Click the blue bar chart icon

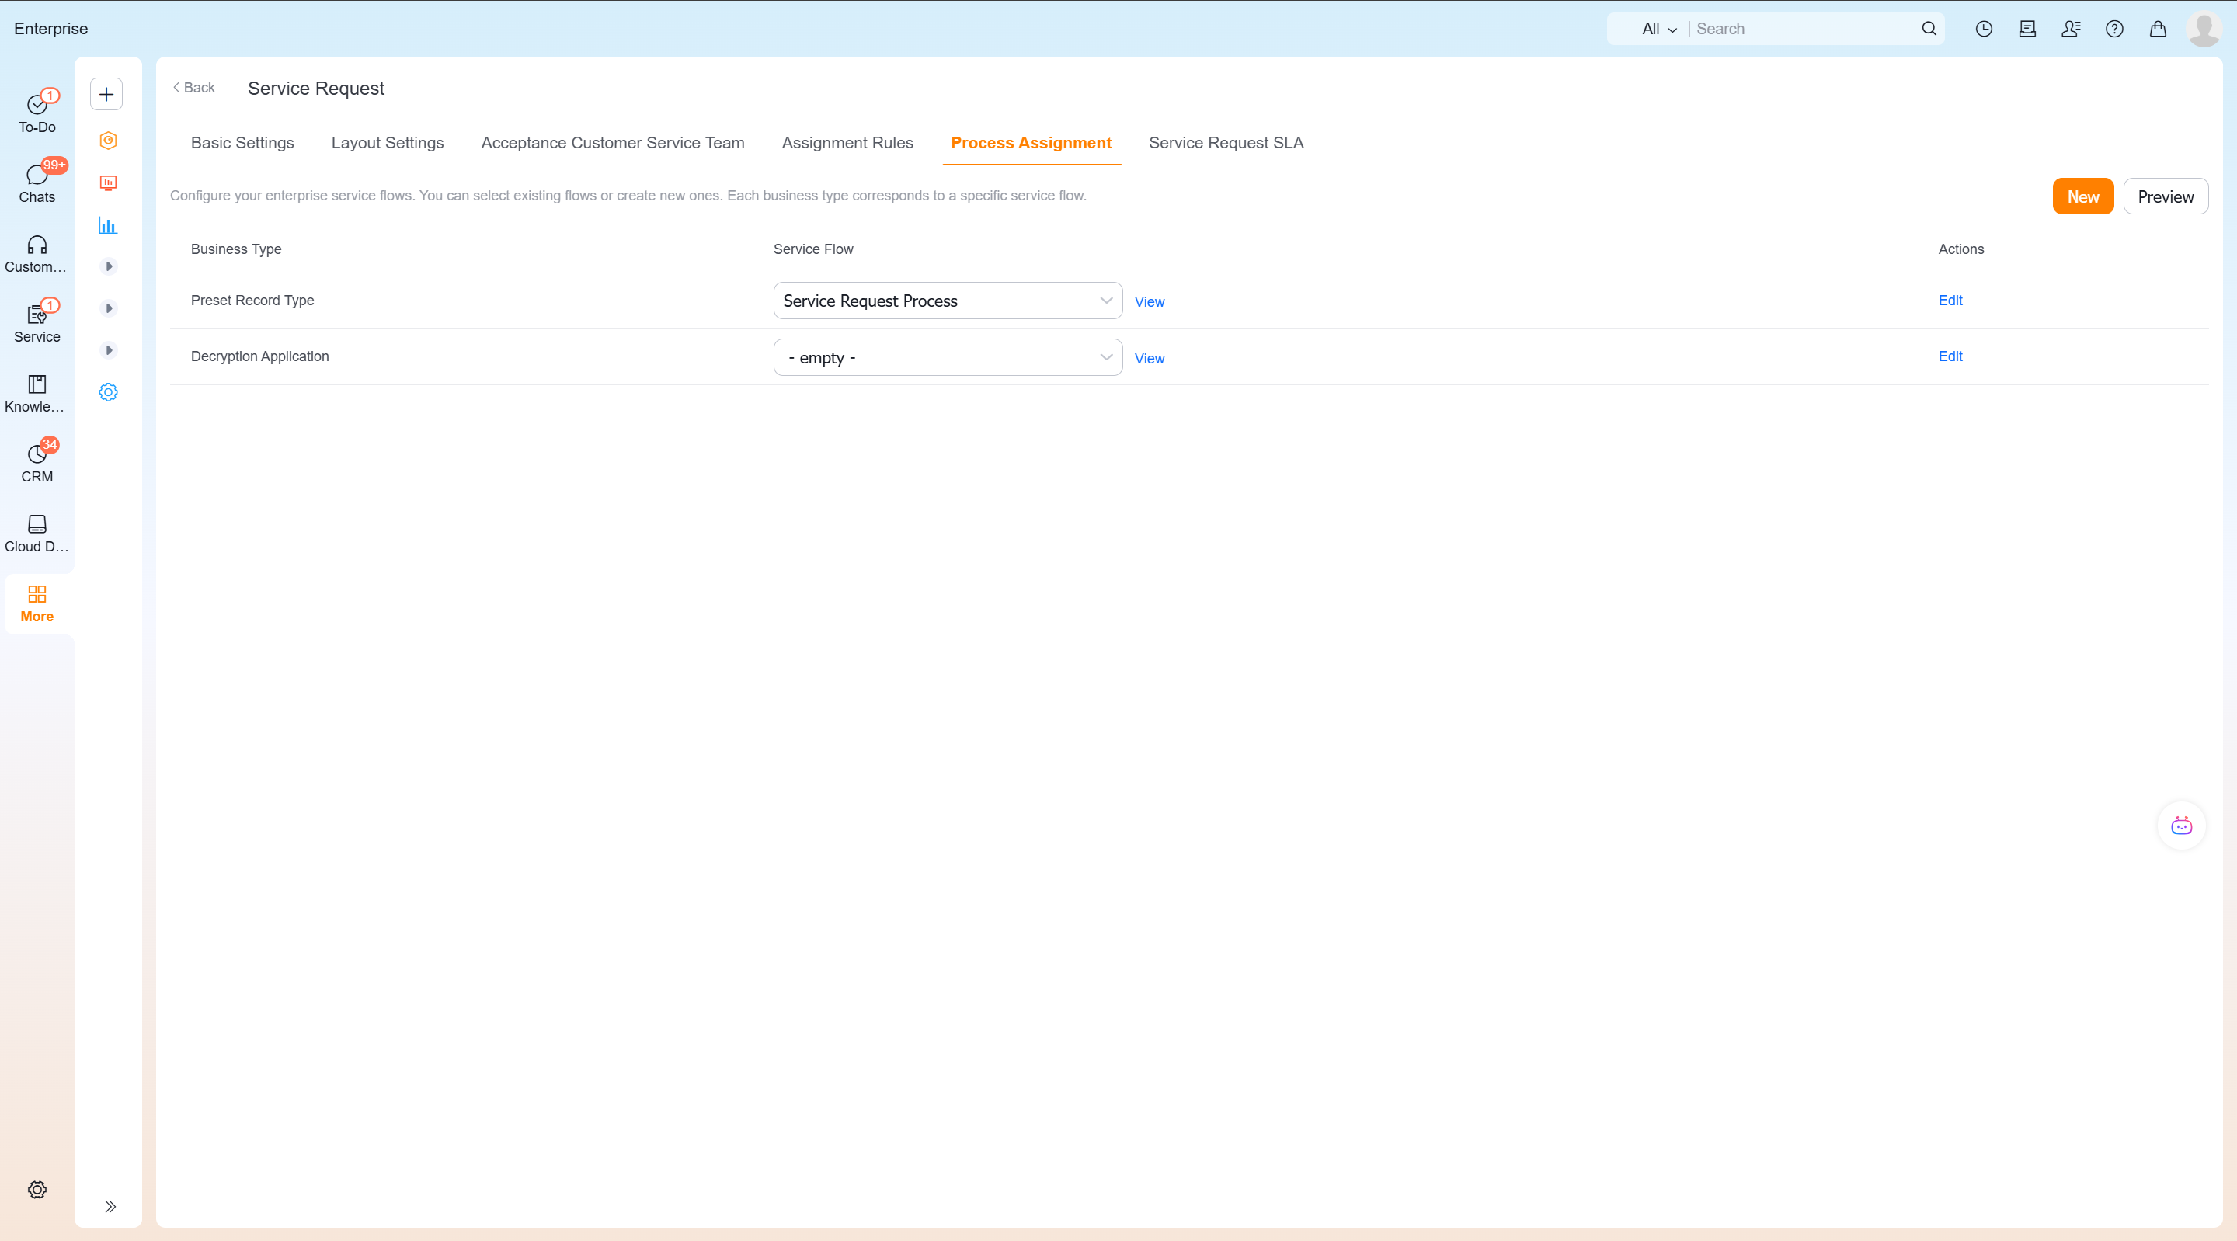108,225
